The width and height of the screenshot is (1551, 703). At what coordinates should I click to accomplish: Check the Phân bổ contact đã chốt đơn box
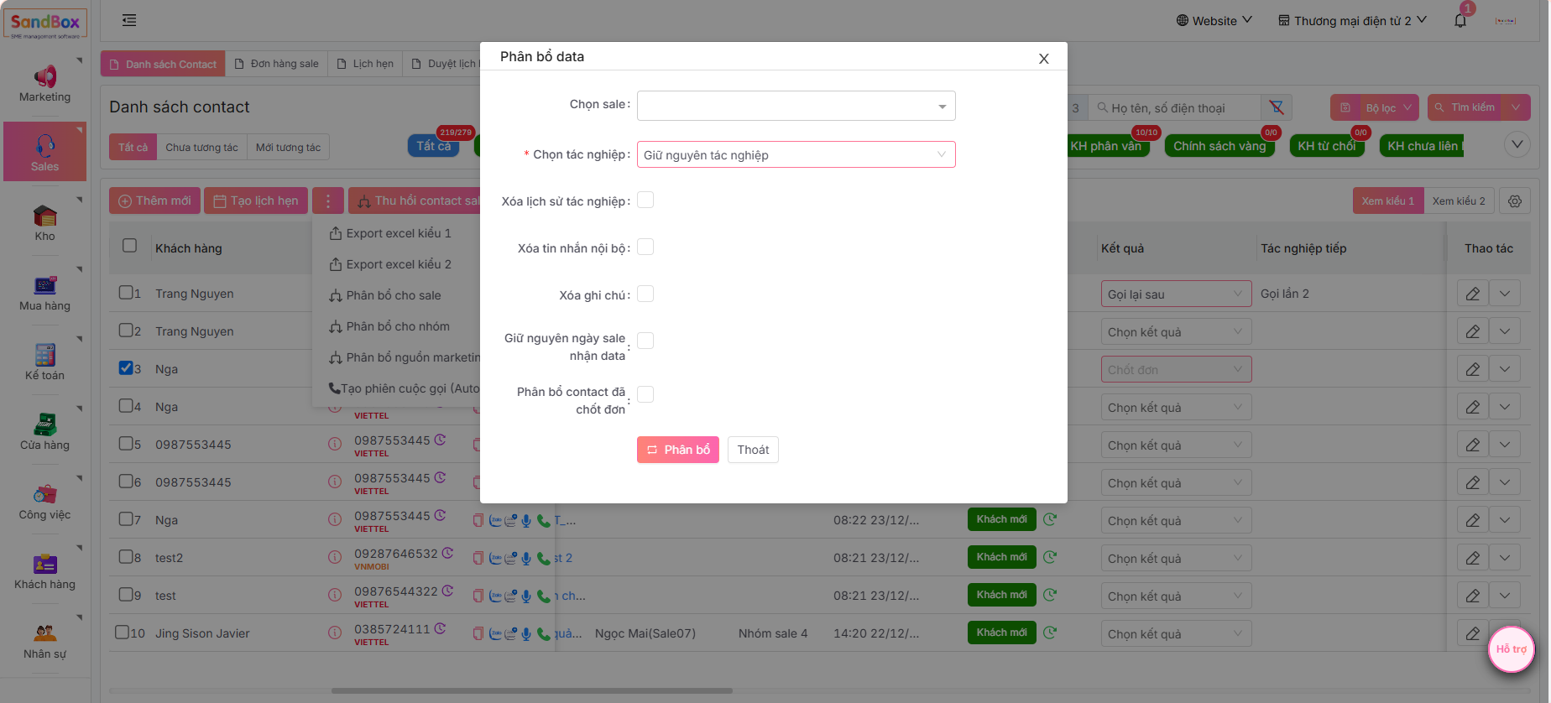[x=645, y=394]
